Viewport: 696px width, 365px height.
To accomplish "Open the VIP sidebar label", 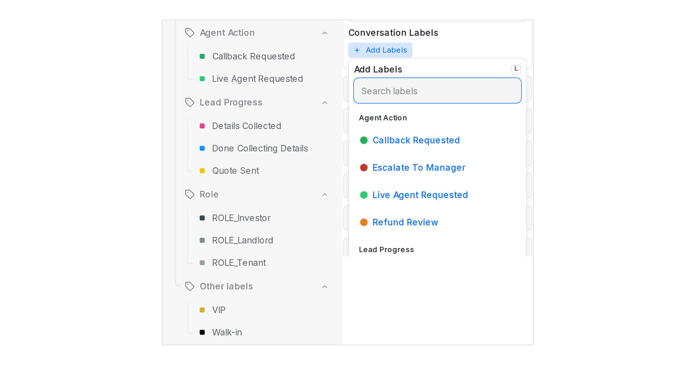I will (x=219, y=310).
